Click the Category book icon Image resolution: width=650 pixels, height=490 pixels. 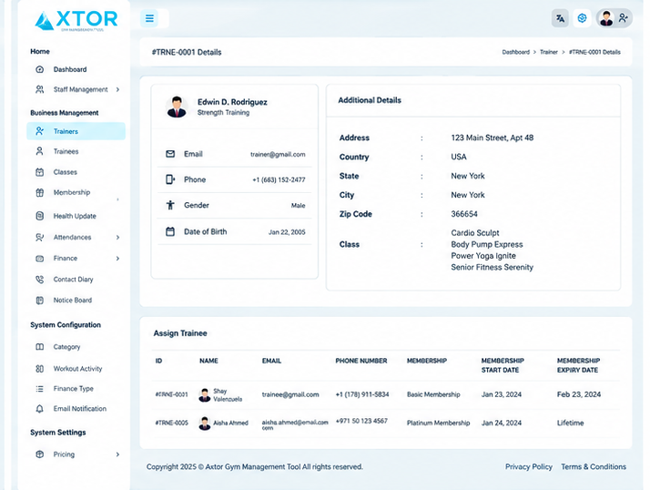(40, 346)
